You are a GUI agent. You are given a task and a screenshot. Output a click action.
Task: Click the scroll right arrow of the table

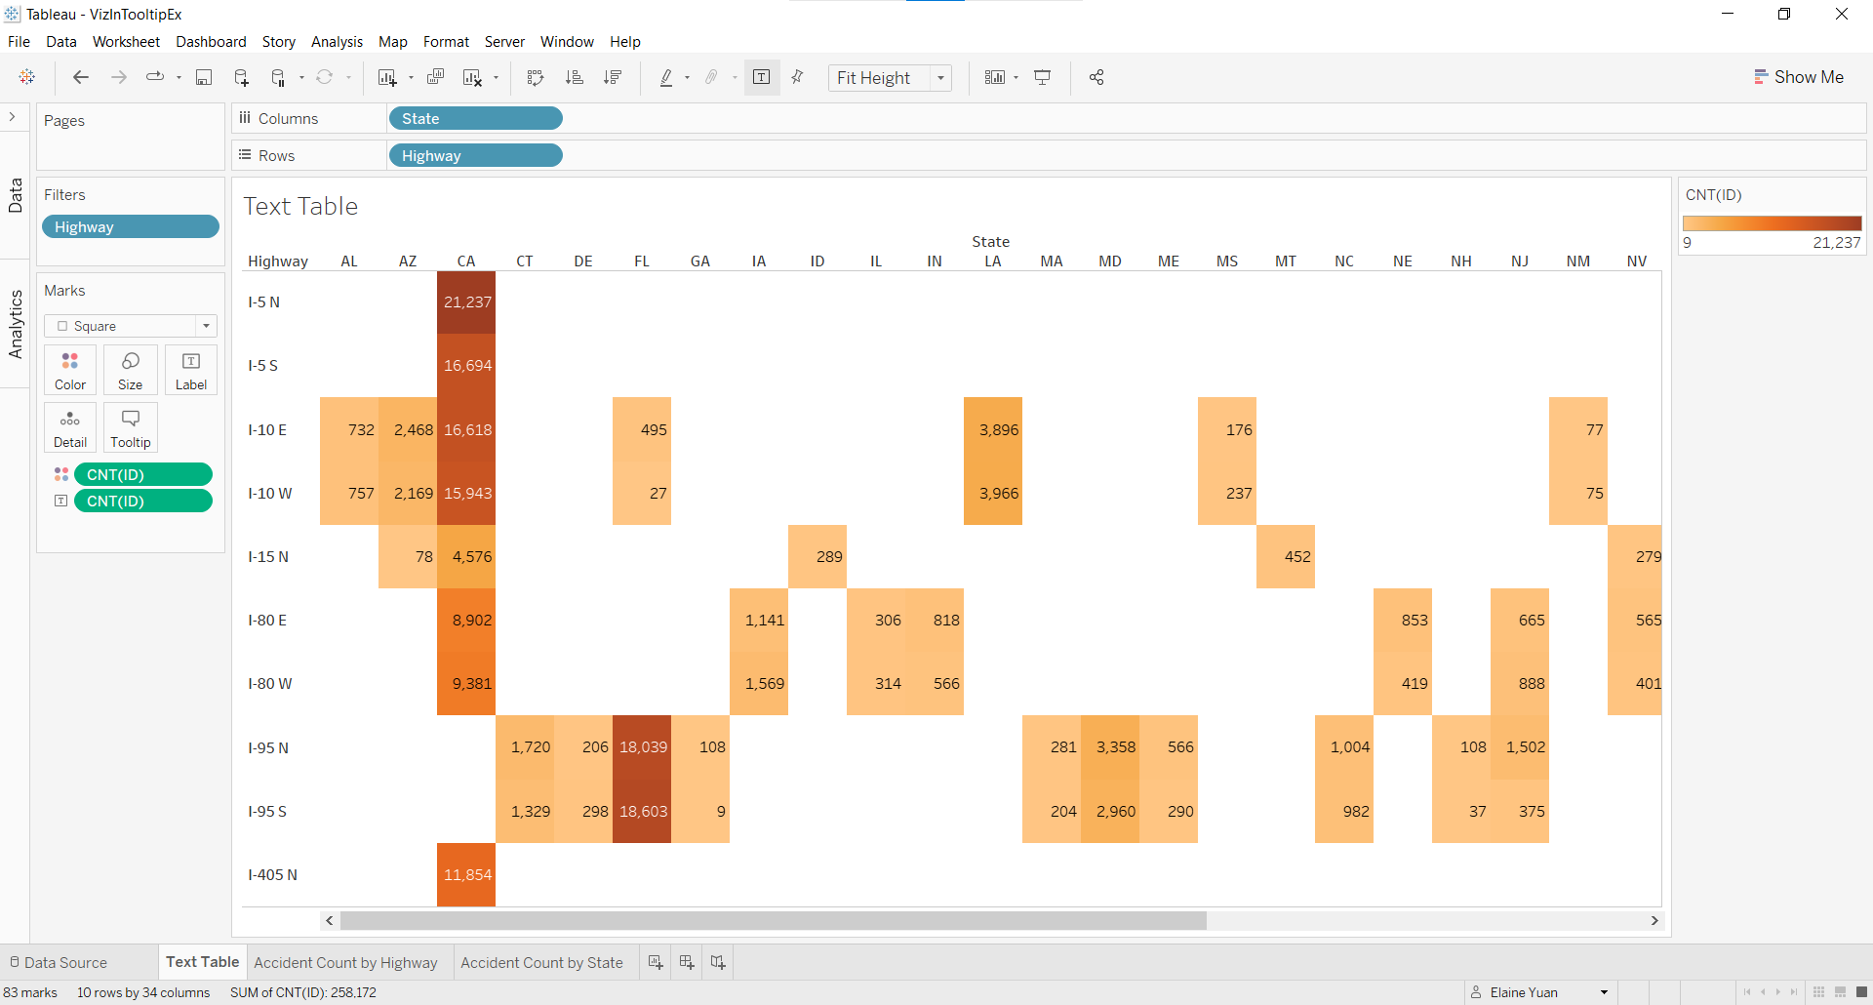[1654, 920]
